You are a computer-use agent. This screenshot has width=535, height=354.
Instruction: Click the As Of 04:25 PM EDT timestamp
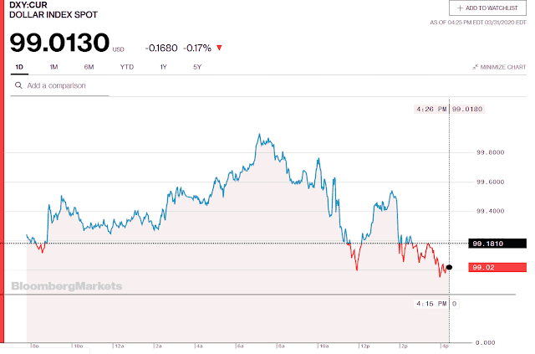coord(477,23)
